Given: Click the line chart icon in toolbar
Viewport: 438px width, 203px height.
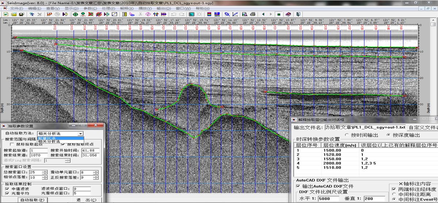Looking at the screenshot, I should pyautogui.click(x=236, y=14).
